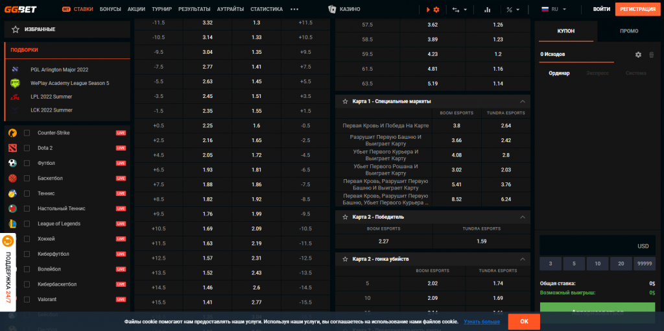
Task: Collapse the Карта 2 - Победитель section
Action: pyautogui.click(x=523, y=216)
